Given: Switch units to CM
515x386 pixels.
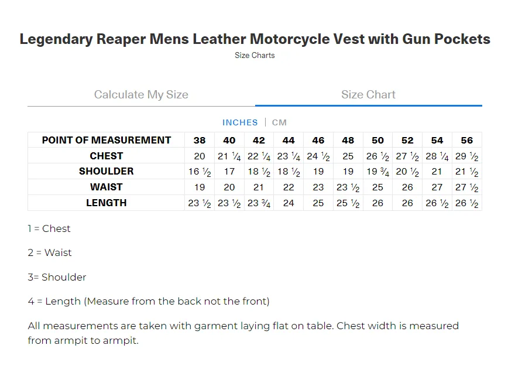Looking at the screenshot, I should pos(279,122).
